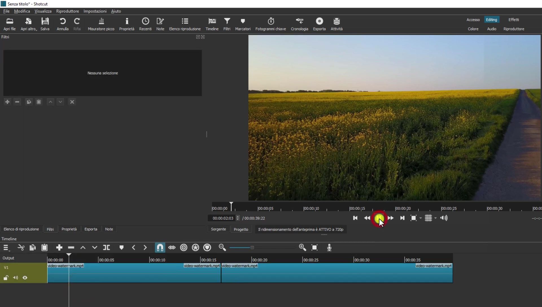Move filter up in Filtri panel
The height and width of the screenshot is (307, 542).
pyautogui.click(x=51, y=102)
